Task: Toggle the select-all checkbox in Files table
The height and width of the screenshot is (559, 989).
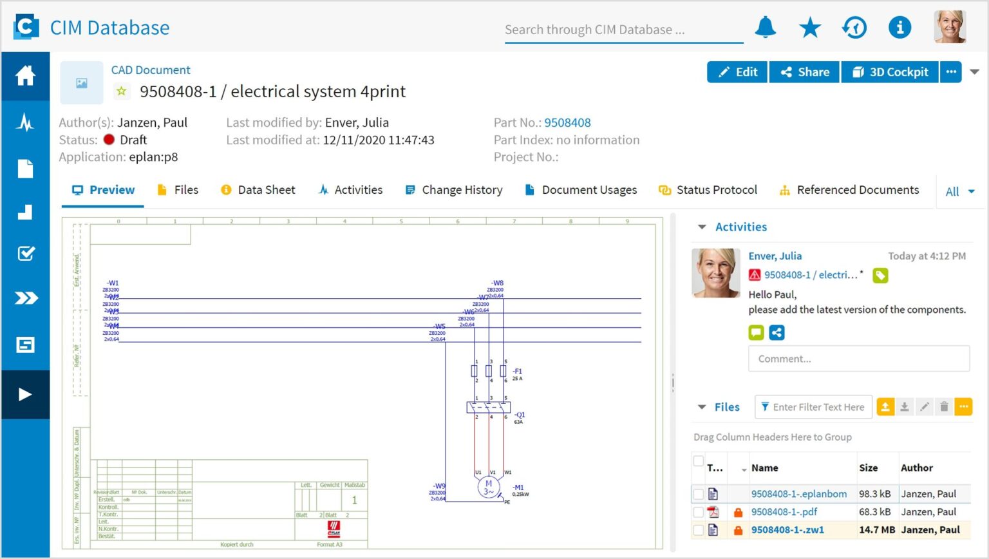Action: [699, 461]
